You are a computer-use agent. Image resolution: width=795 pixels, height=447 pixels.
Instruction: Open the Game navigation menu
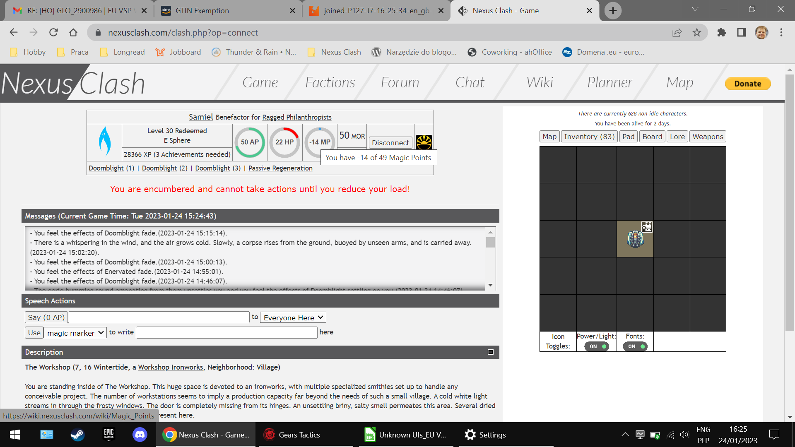tap(260, 83)
